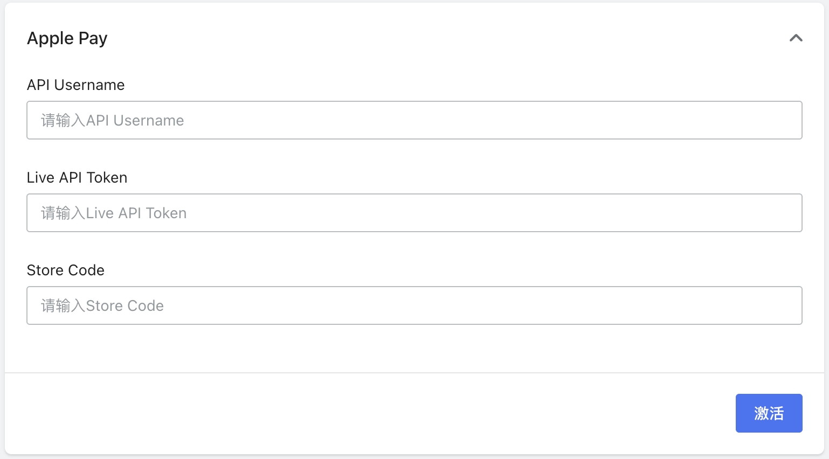Click the Store Code field label
This screenshot has height=459, width=829.
[x=66, y=270]
